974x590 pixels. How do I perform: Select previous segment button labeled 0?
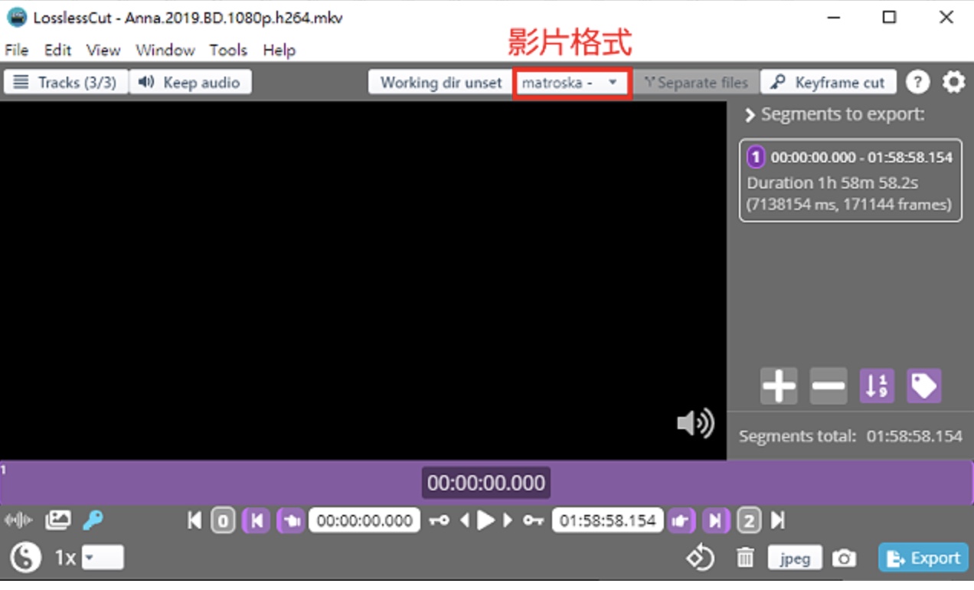pyautogui.click(x=223, y=522)
